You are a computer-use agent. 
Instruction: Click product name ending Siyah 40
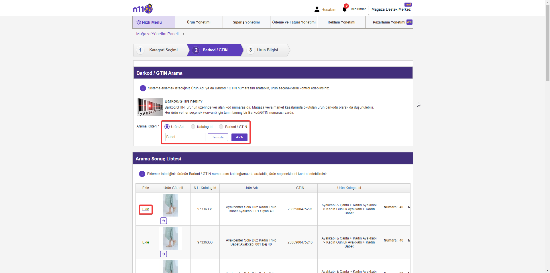click(x=251, y=209)
